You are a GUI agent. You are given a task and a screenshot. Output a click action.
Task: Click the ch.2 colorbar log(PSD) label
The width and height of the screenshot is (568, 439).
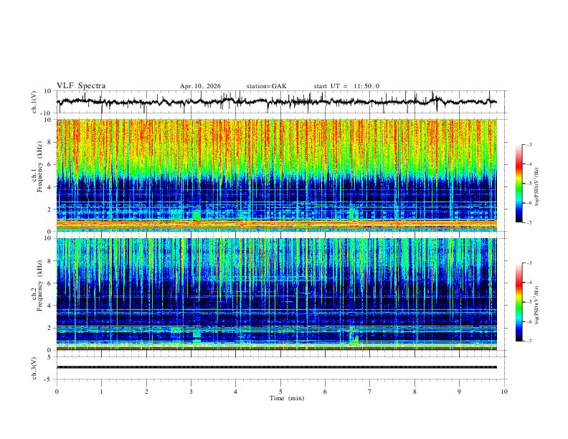[x=537, y=305]
